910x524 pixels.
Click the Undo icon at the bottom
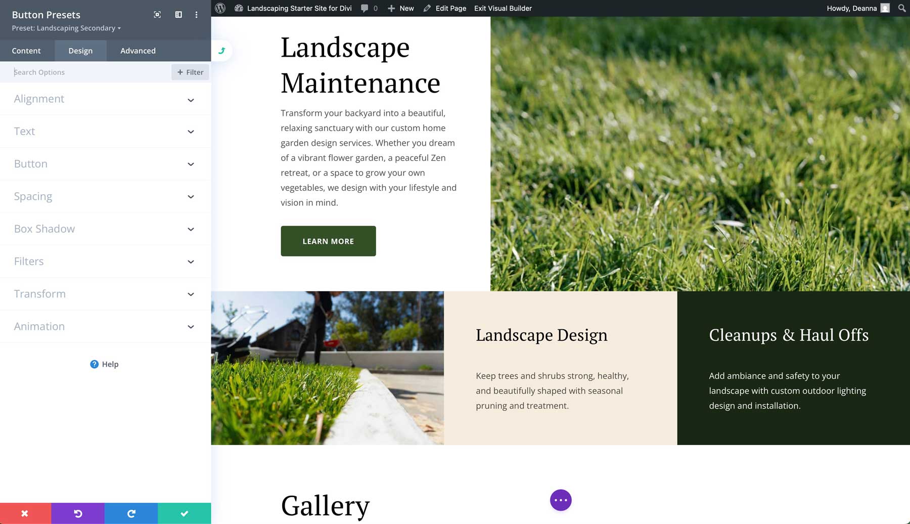78,513
